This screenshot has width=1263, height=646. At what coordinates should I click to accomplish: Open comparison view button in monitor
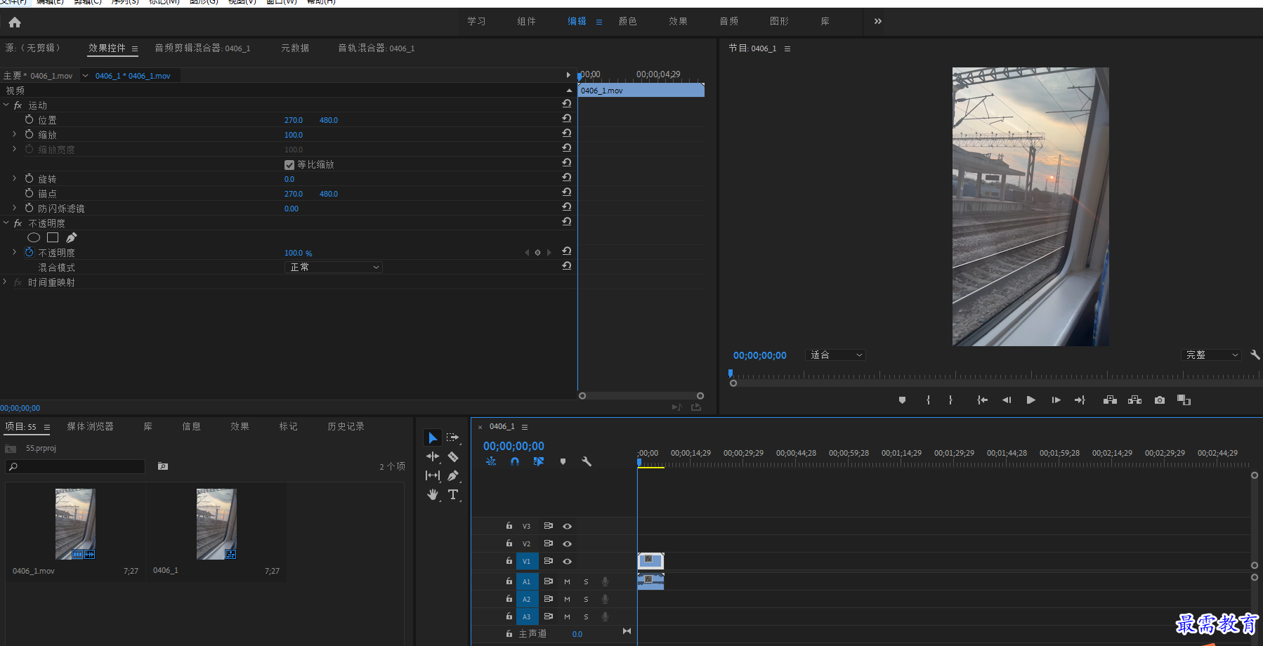click(x=1184, y=400)
